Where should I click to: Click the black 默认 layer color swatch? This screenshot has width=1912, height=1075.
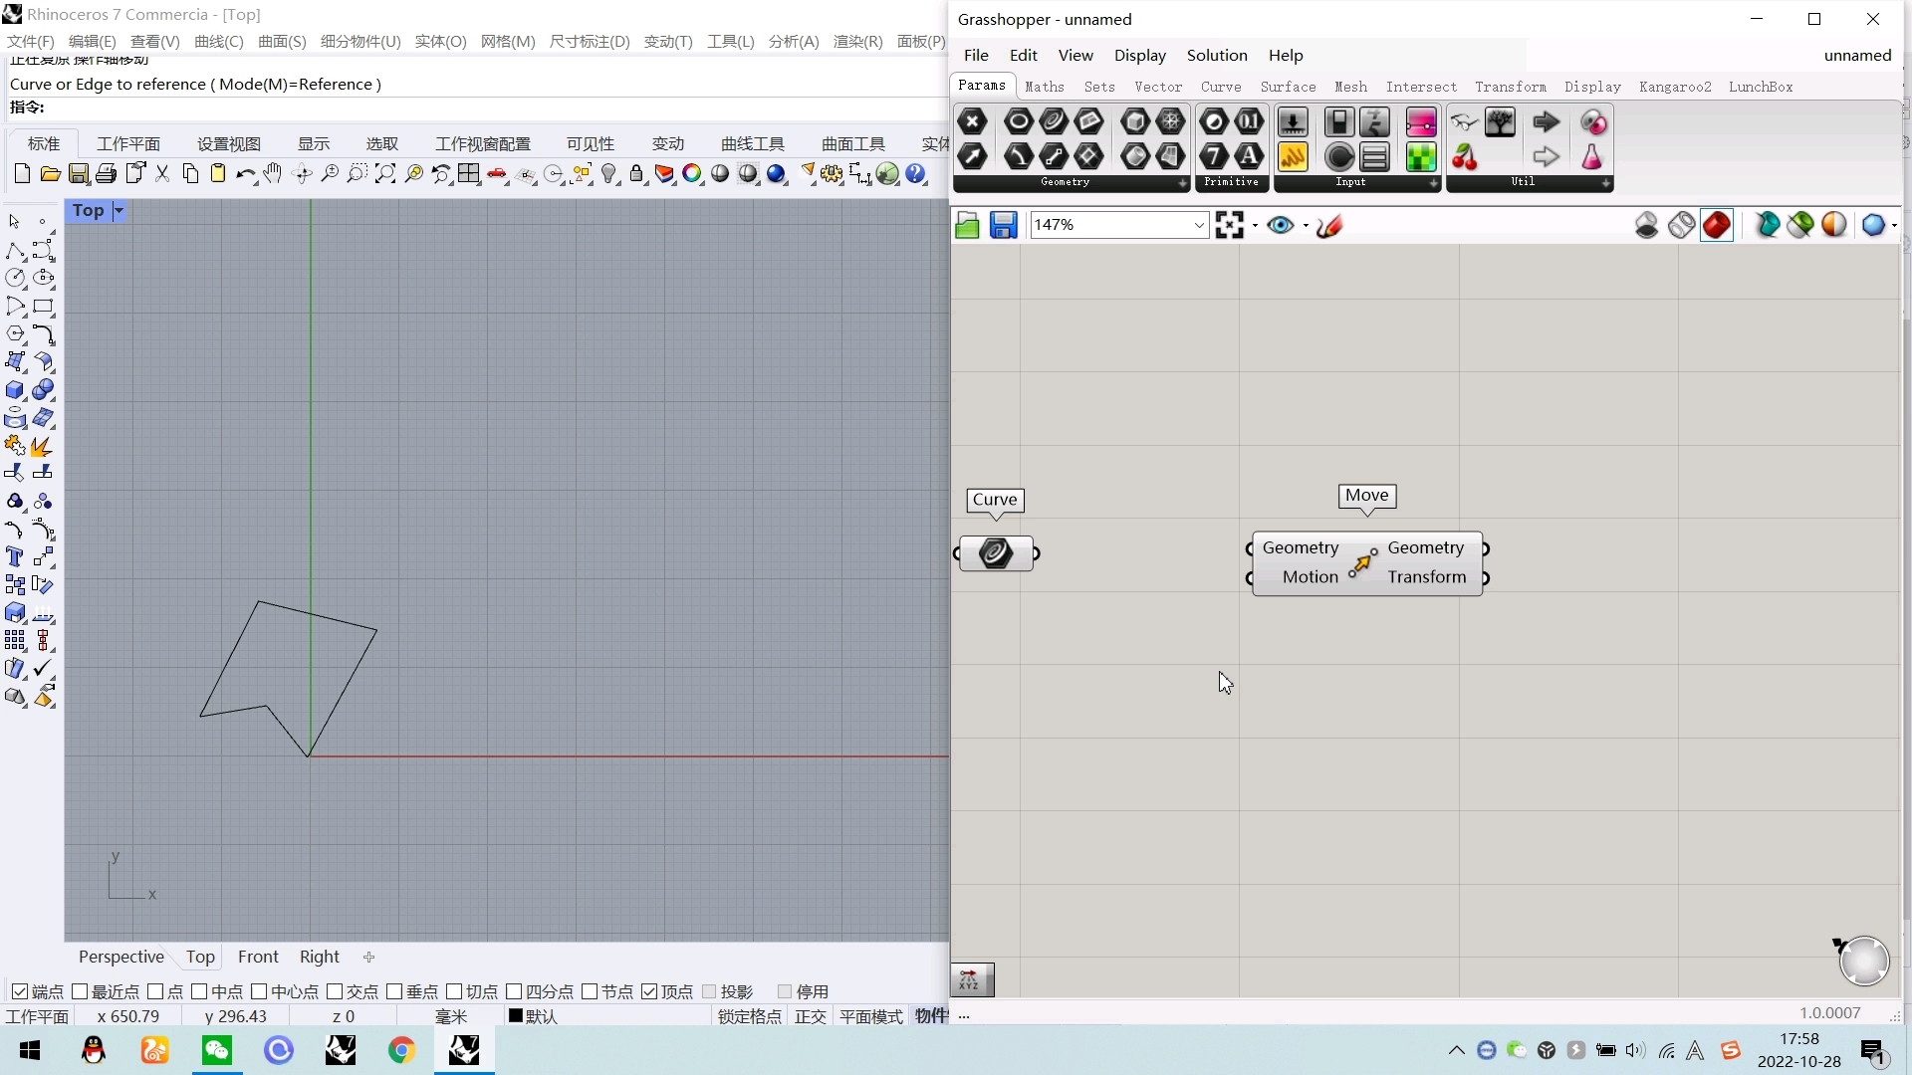coord(516,1015)
